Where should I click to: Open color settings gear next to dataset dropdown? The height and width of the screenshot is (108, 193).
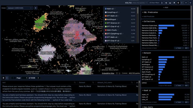pyautogui.click(x=36, y=8)
